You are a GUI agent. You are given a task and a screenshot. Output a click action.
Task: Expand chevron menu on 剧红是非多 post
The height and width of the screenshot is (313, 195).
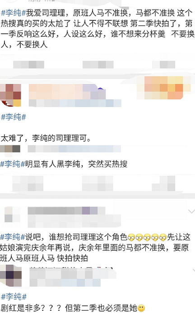click(x=194, y=270)
